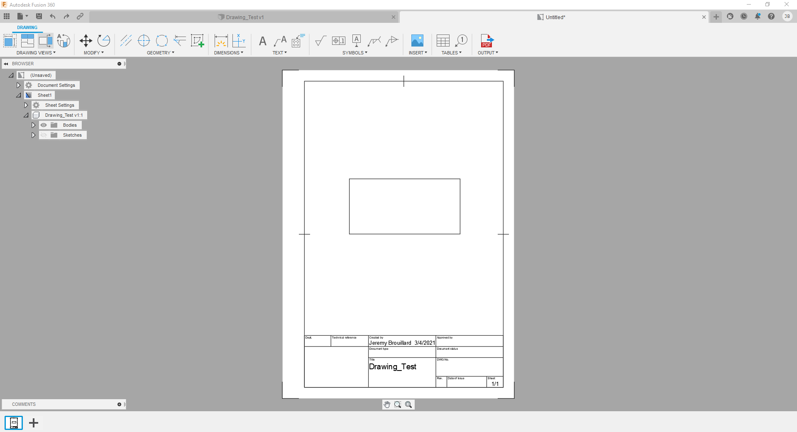
Task: Switch to the Drawing_Test v1 tab
Action: point(244,17)
